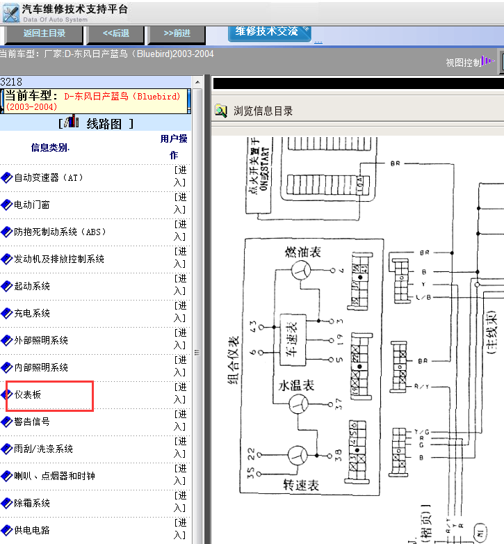504x544 pixels.
Task: Open 自动变速器（AT） category
Action: point(49,177)
